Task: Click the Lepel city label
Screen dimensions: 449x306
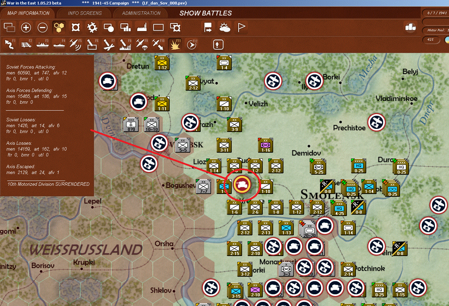Action: click(92, 201)
